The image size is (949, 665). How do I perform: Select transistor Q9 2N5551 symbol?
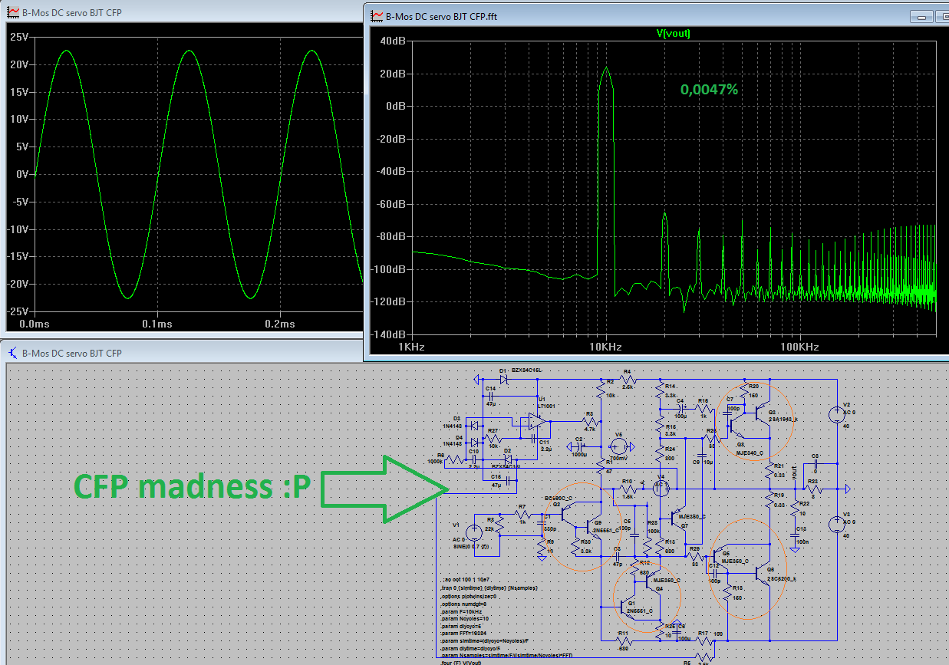[x=594, y=528]
